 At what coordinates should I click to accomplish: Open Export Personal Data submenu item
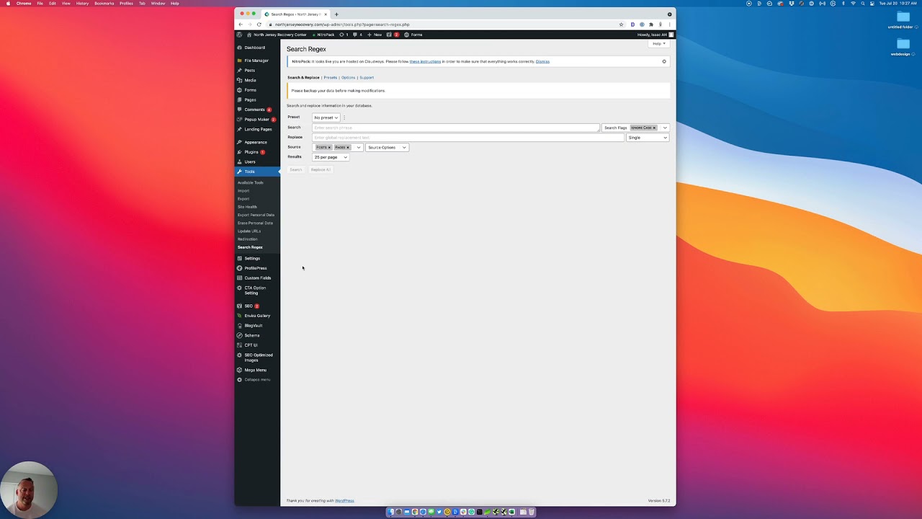[x=256, y=215]
